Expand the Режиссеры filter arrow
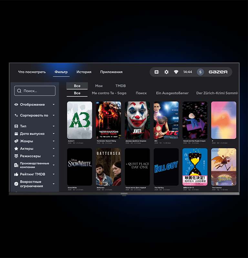This screenshot has height=258, width=248. pos(54,156)
